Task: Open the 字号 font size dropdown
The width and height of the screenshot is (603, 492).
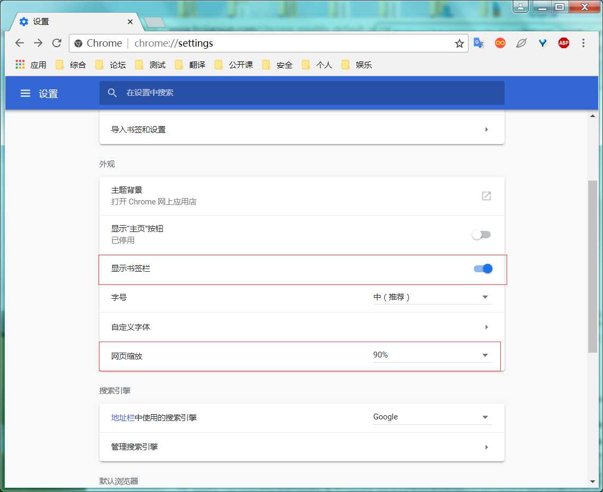Action: click(432, 297)
